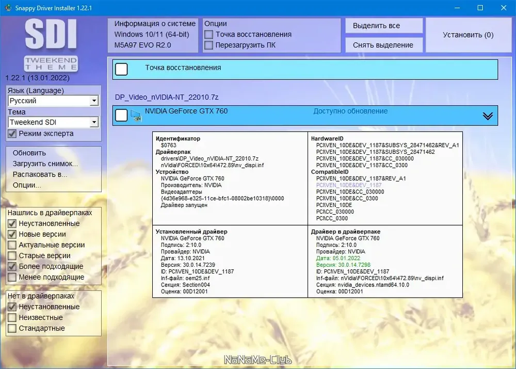Click Снять выделение button
Screen dimensions: 516x369
(x=384, y=45)
